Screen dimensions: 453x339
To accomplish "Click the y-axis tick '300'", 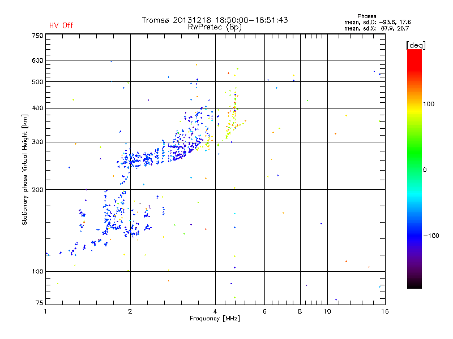I will 37,142.
